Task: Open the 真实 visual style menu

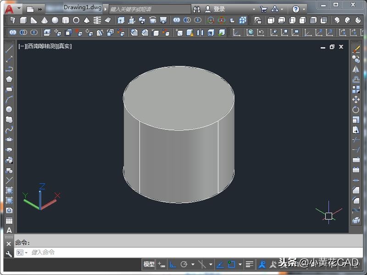Action: click(64, 46)
